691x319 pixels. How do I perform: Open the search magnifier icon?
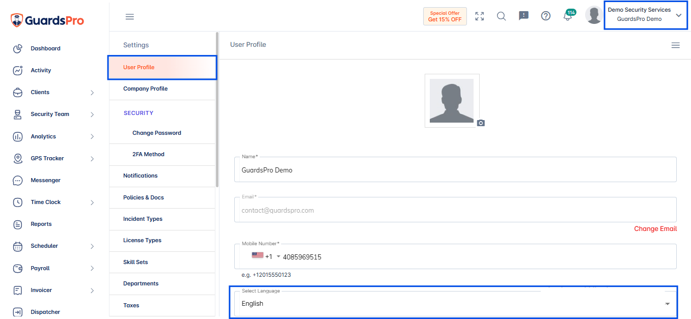[502, 16]
